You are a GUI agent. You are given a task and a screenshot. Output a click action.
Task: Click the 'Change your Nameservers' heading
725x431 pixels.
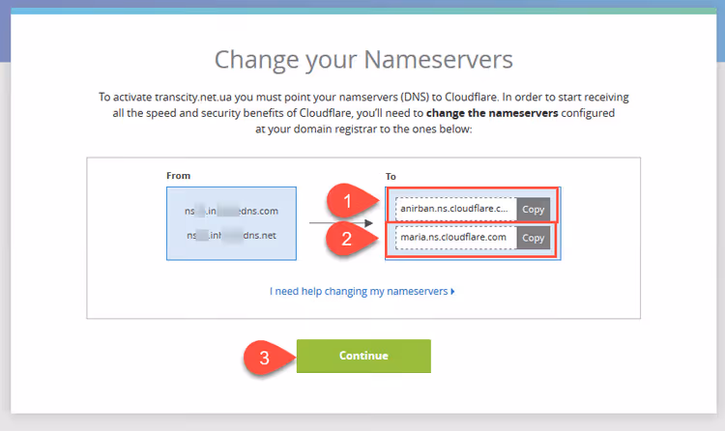coord(363,60)
